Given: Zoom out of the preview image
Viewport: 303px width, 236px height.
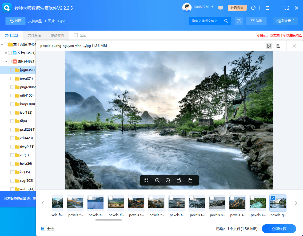Looking at the screenshot, I should click(x=168, y=180).
